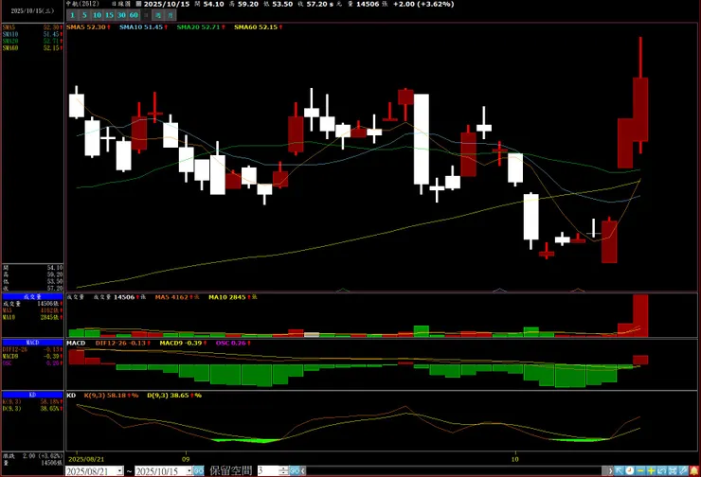Open the start date 2025/08/21 dropdown

[119, 471]
